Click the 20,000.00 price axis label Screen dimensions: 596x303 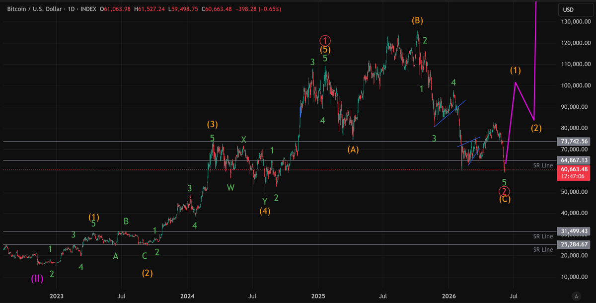pyautogui.click(x=574, y=255)
